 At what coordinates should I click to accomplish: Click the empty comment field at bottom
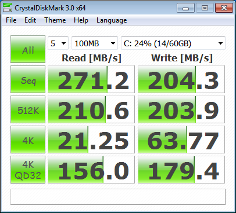(x=118, y=197)
